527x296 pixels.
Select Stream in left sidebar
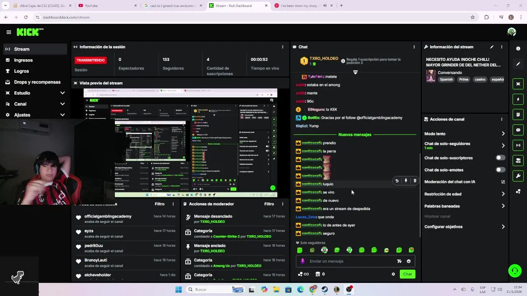click(x=35, y=49)
